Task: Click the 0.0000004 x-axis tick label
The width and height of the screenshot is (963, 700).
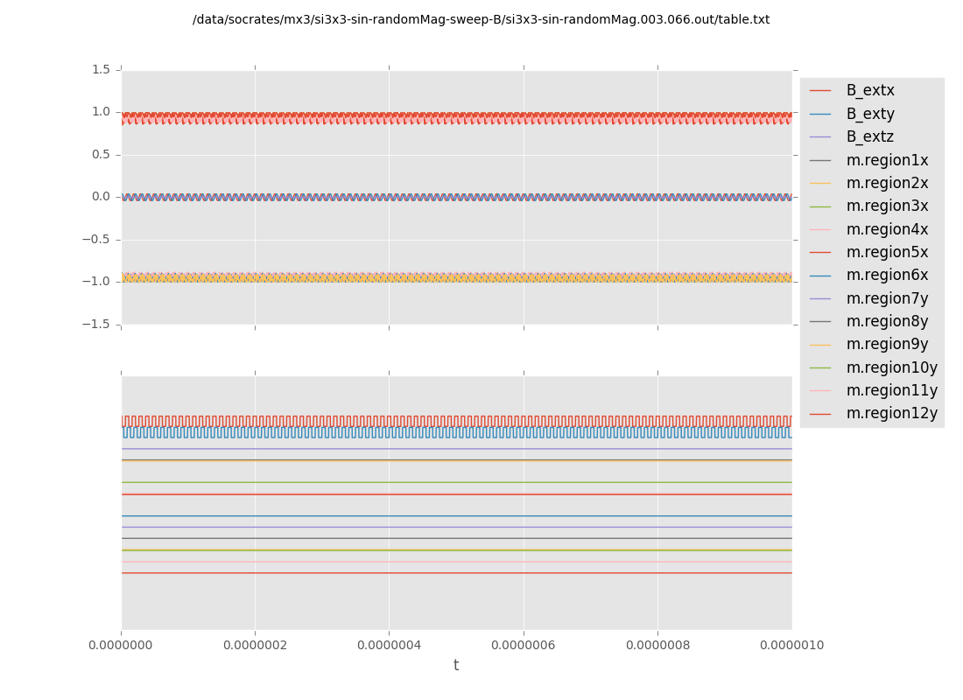Action: [390, 646]
